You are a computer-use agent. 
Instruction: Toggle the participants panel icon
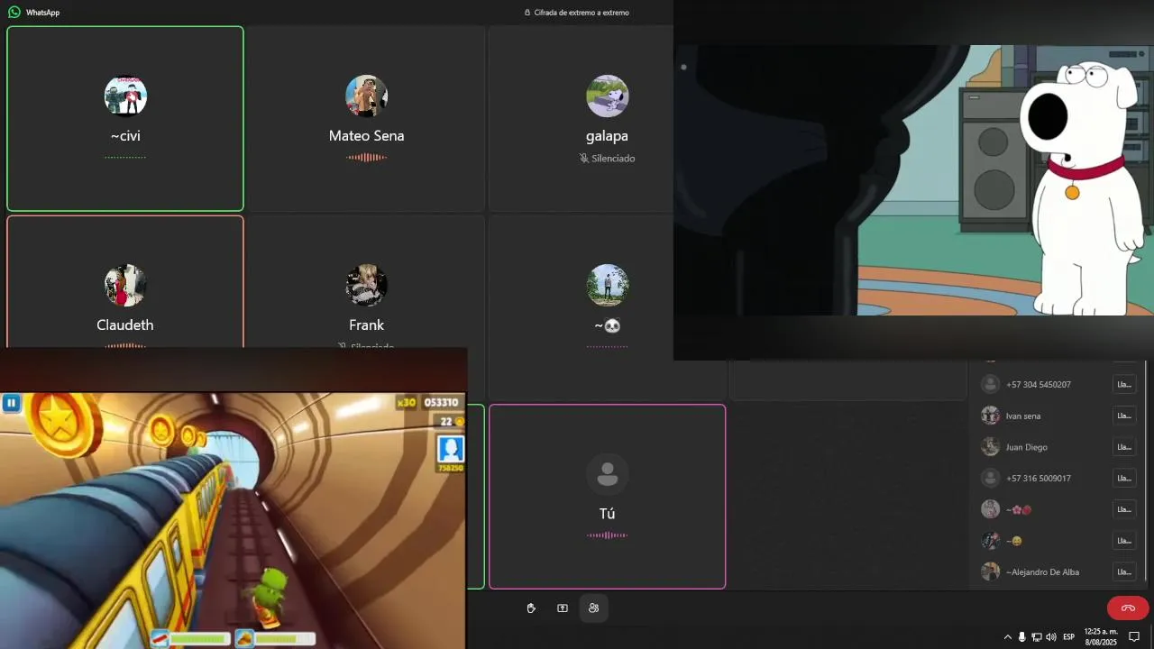click(x=593, y=608)
